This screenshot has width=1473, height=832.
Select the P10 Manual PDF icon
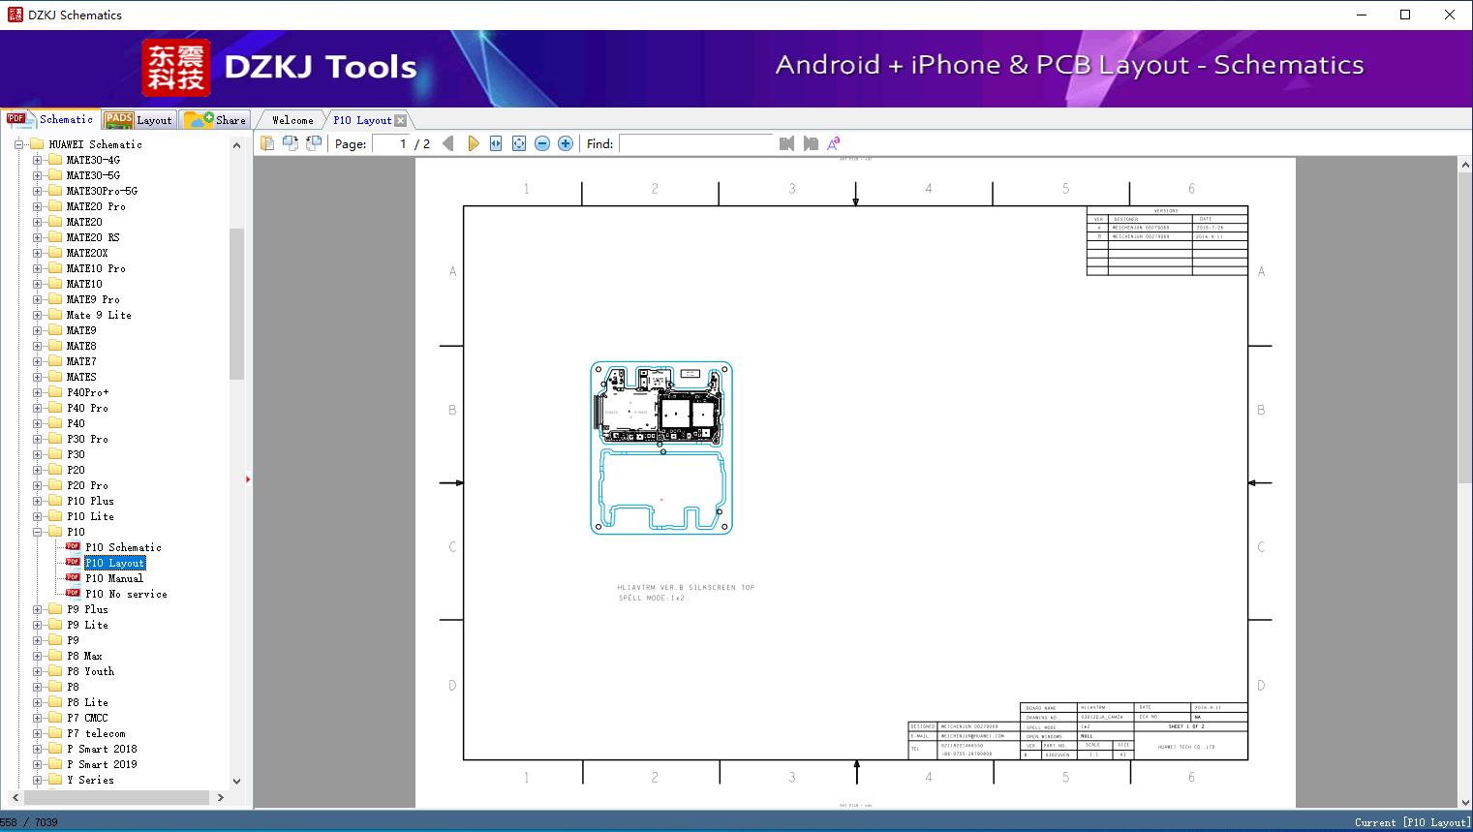[x=73, y=577]
